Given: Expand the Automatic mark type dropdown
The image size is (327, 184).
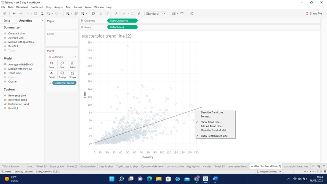Looking at the screenshot, I should tap(62, 57).
